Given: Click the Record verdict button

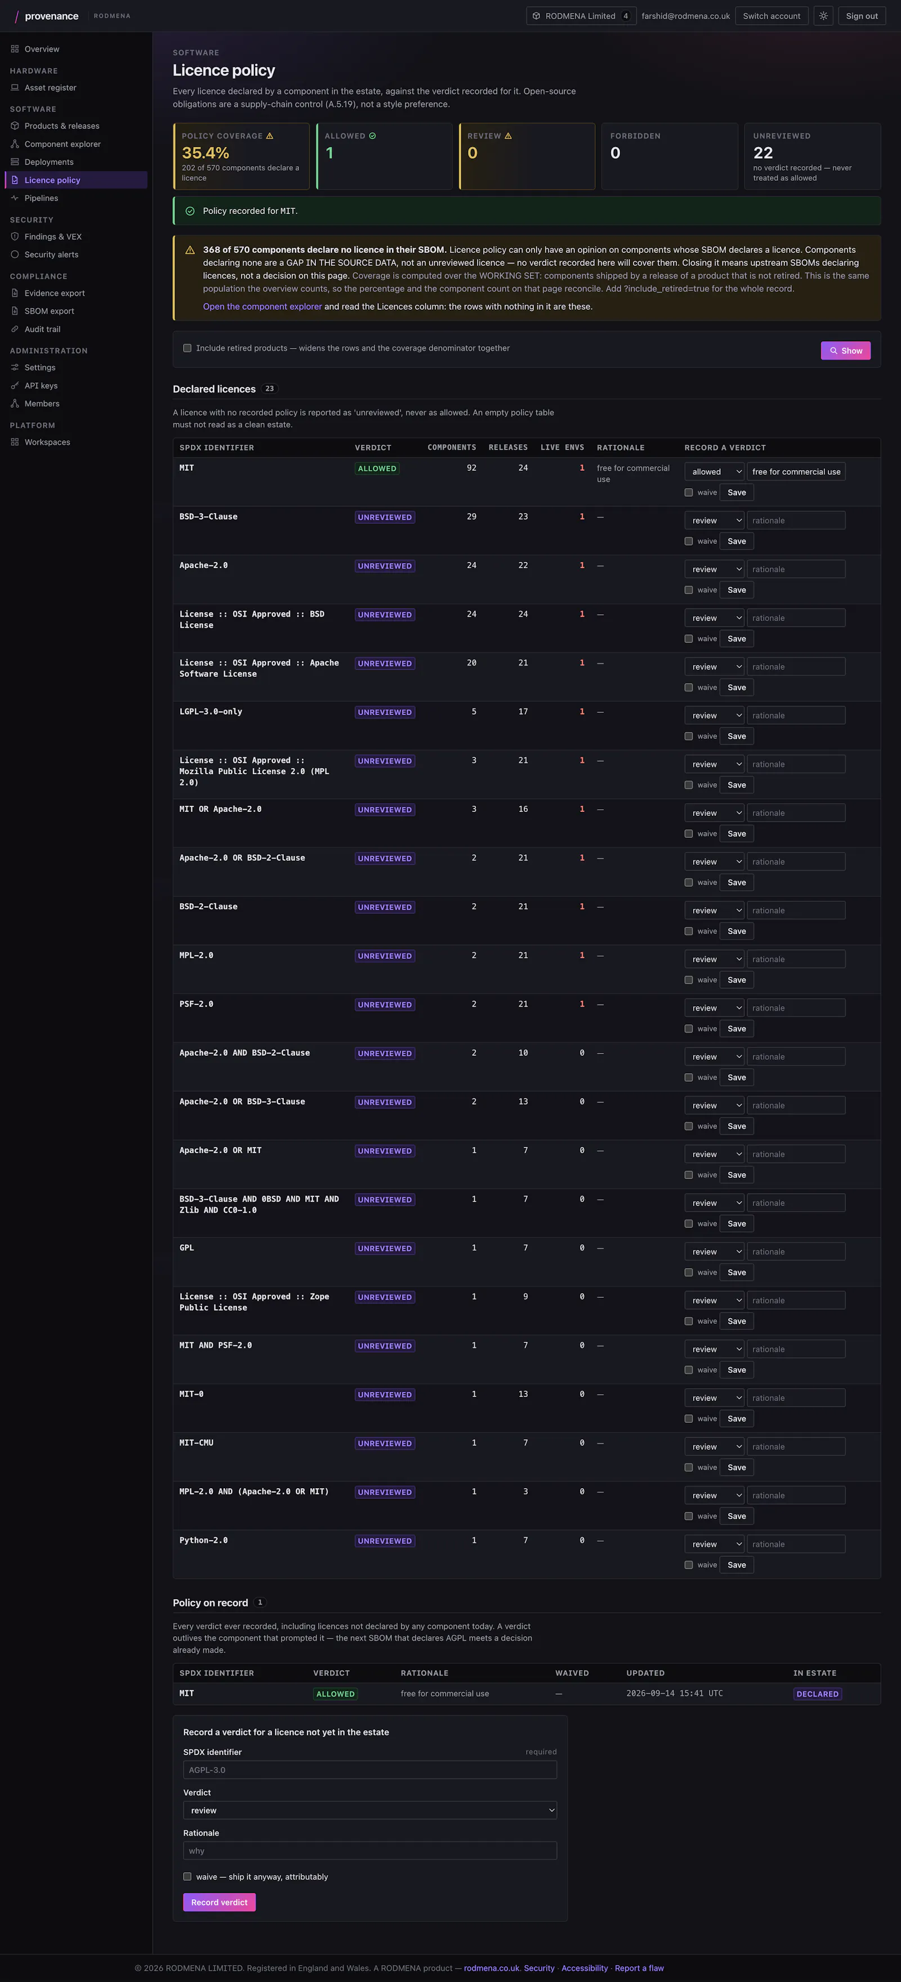Looking at the screenshot, I should click(219, 1902).
